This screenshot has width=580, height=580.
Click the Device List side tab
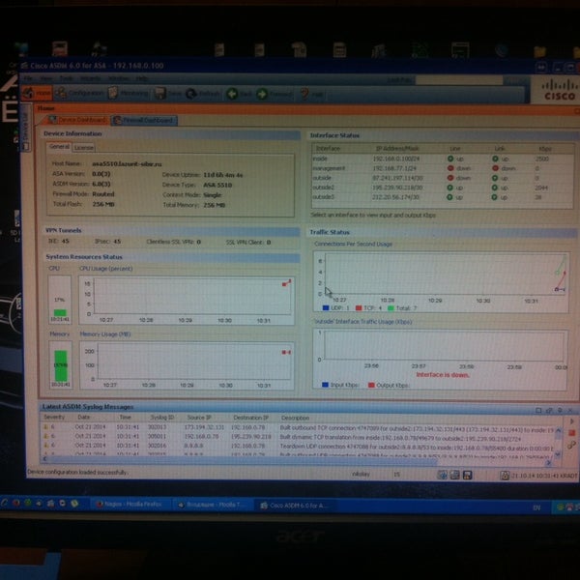25,128
